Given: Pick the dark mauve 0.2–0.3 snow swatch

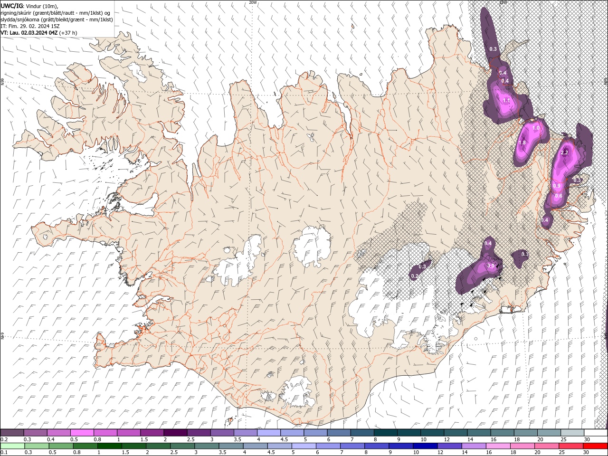Looking at the screenshot, I should pyautogui.click(x=12, y=433).
